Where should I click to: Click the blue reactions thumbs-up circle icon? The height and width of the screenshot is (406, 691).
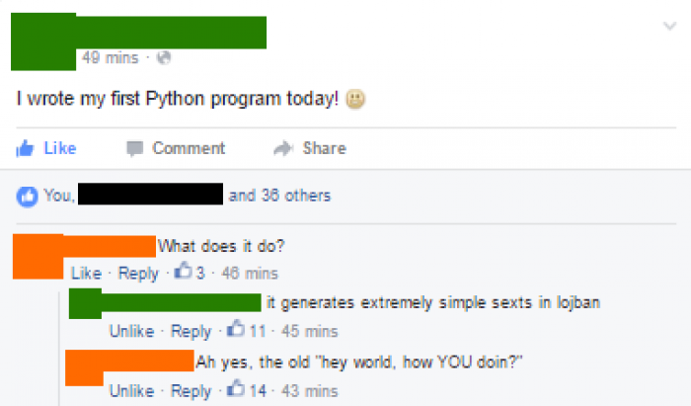pos(28,197)
